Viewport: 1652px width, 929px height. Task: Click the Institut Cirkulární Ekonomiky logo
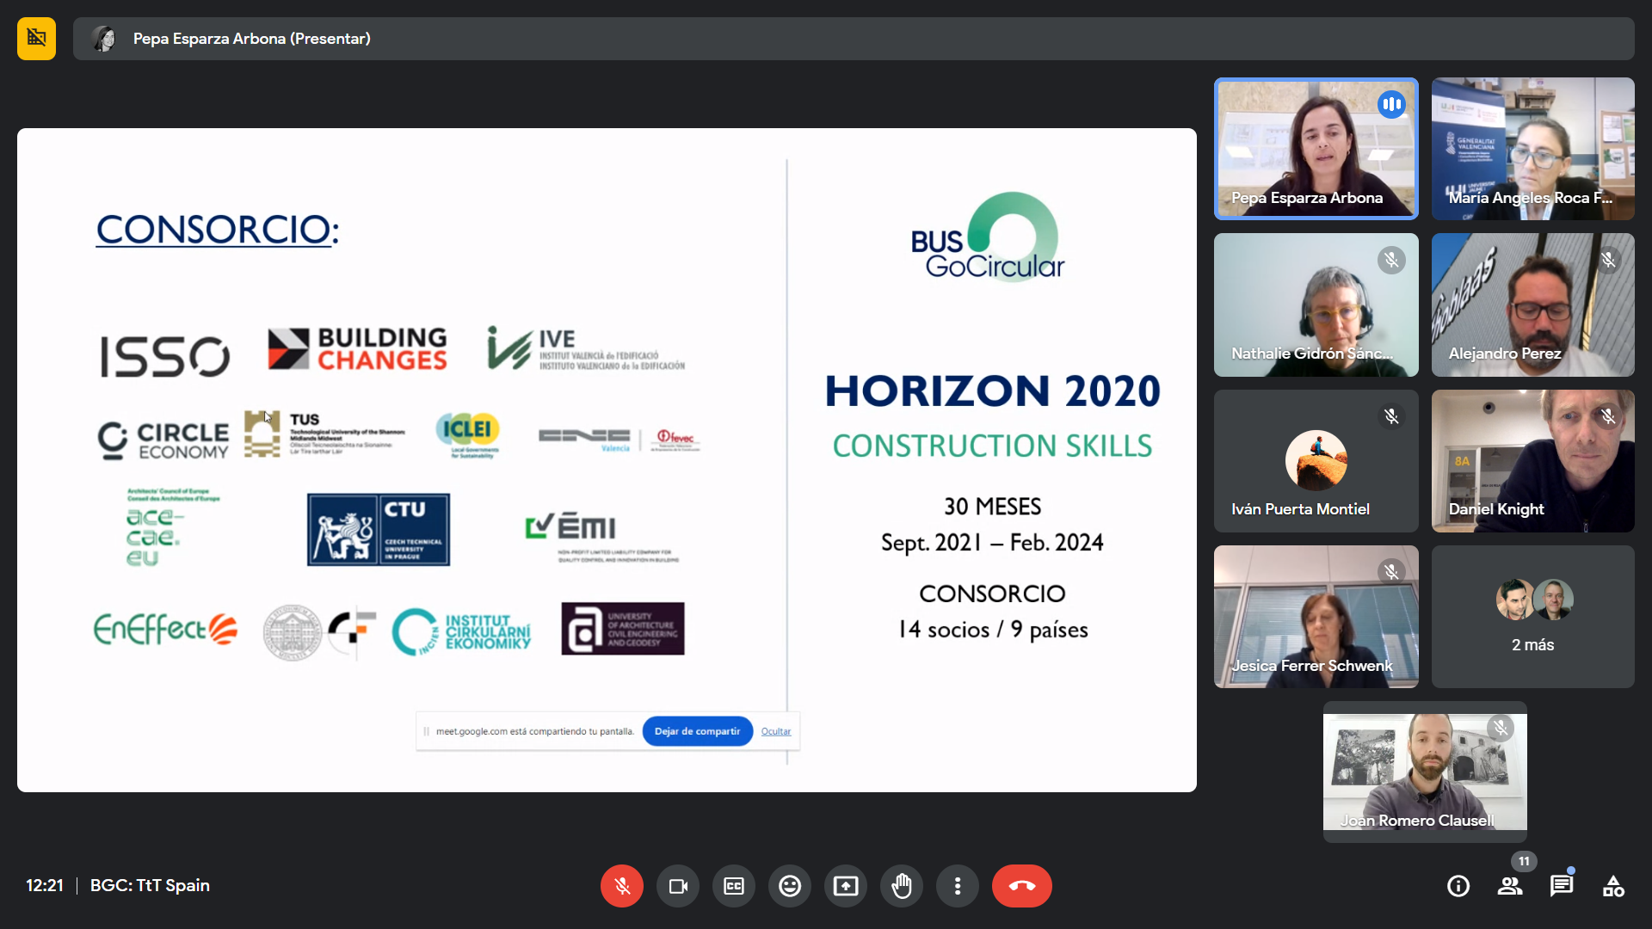[461, 631]
